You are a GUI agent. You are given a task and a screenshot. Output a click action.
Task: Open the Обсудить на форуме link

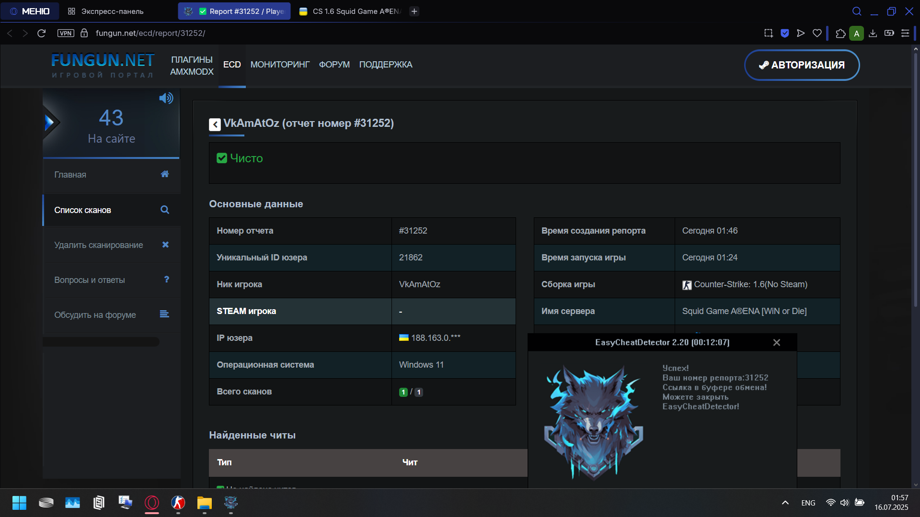point(112,315)
